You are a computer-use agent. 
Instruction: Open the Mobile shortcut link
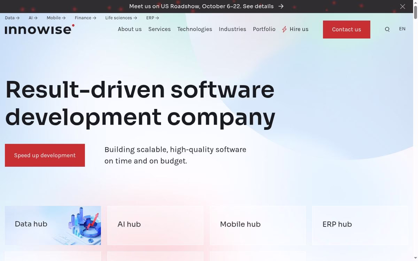click(x=56, y=18)
